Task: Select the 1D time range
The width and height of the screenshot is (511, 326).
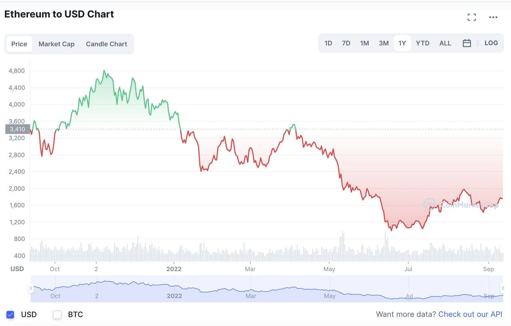Action: pos(328,43)
